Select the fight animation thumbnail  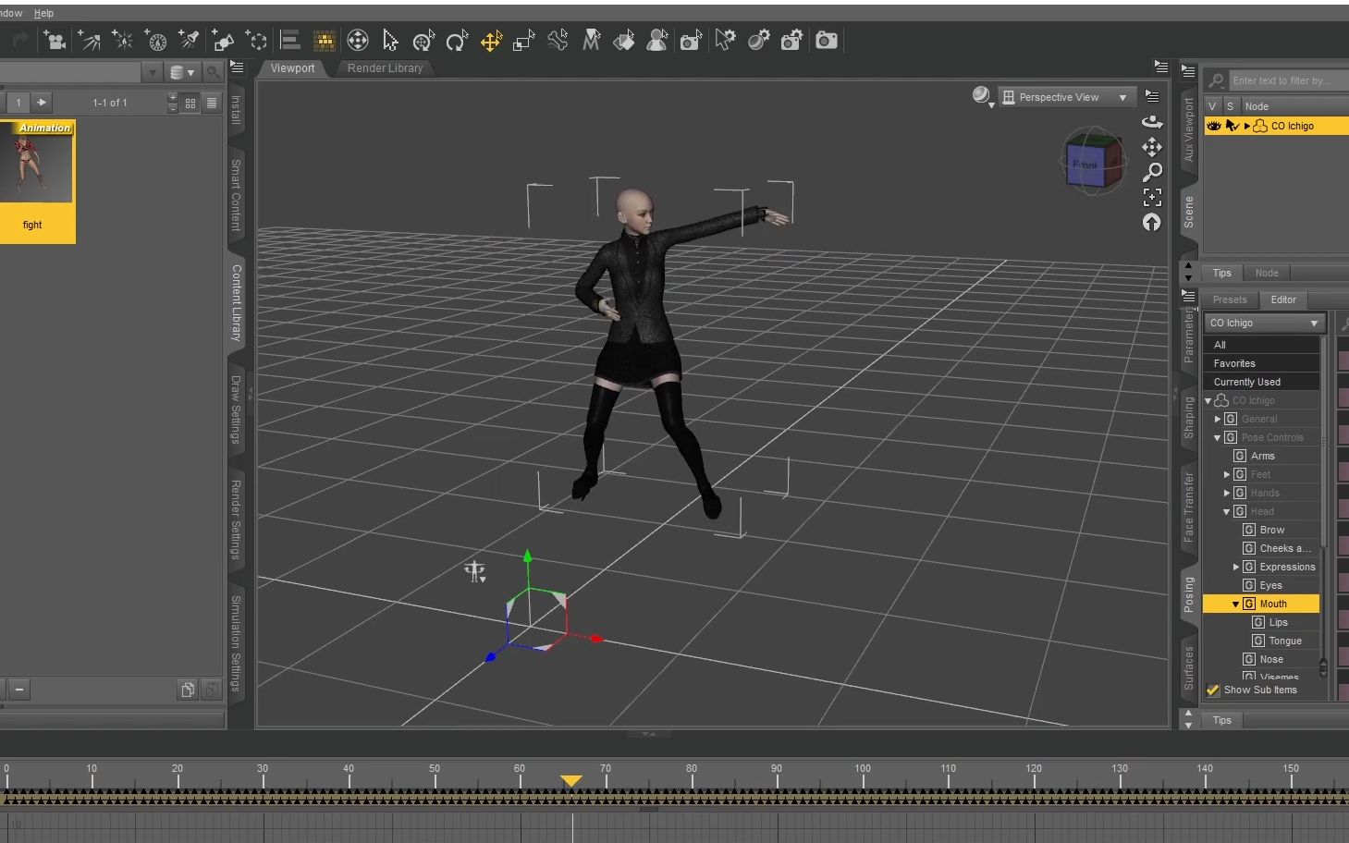[x=36, y=181]
